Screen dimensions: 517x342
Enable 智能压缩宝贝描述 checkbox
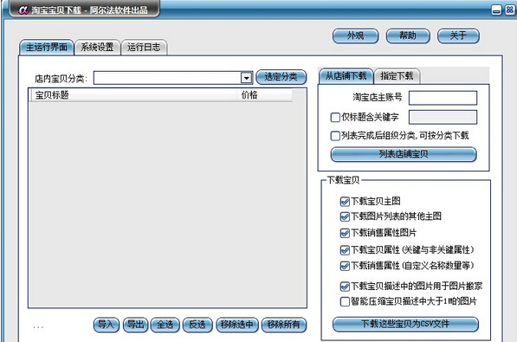point(345,301)
